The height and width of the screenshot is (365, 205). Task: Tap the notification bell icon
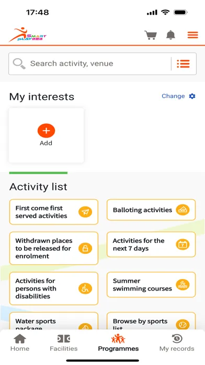[x=170, y=35]
